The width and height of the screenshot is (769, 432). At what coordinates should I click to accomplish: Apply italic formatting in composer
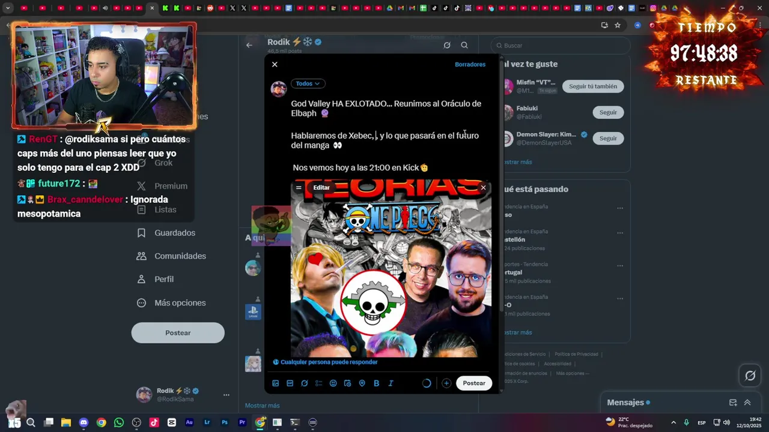click(391, 383)
